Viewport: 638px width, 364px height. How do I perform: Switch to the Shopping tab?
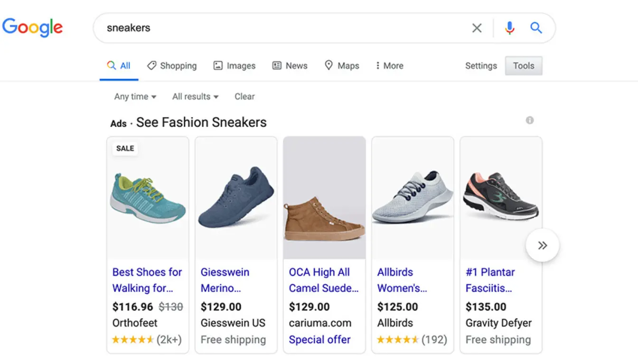(x=172, y=66)
